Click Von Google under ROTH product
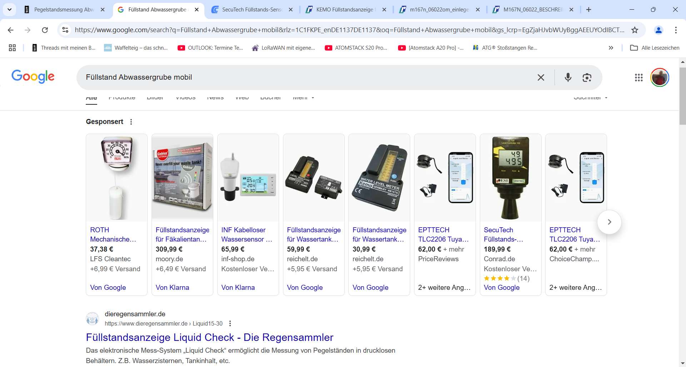 tap(108, 287)
